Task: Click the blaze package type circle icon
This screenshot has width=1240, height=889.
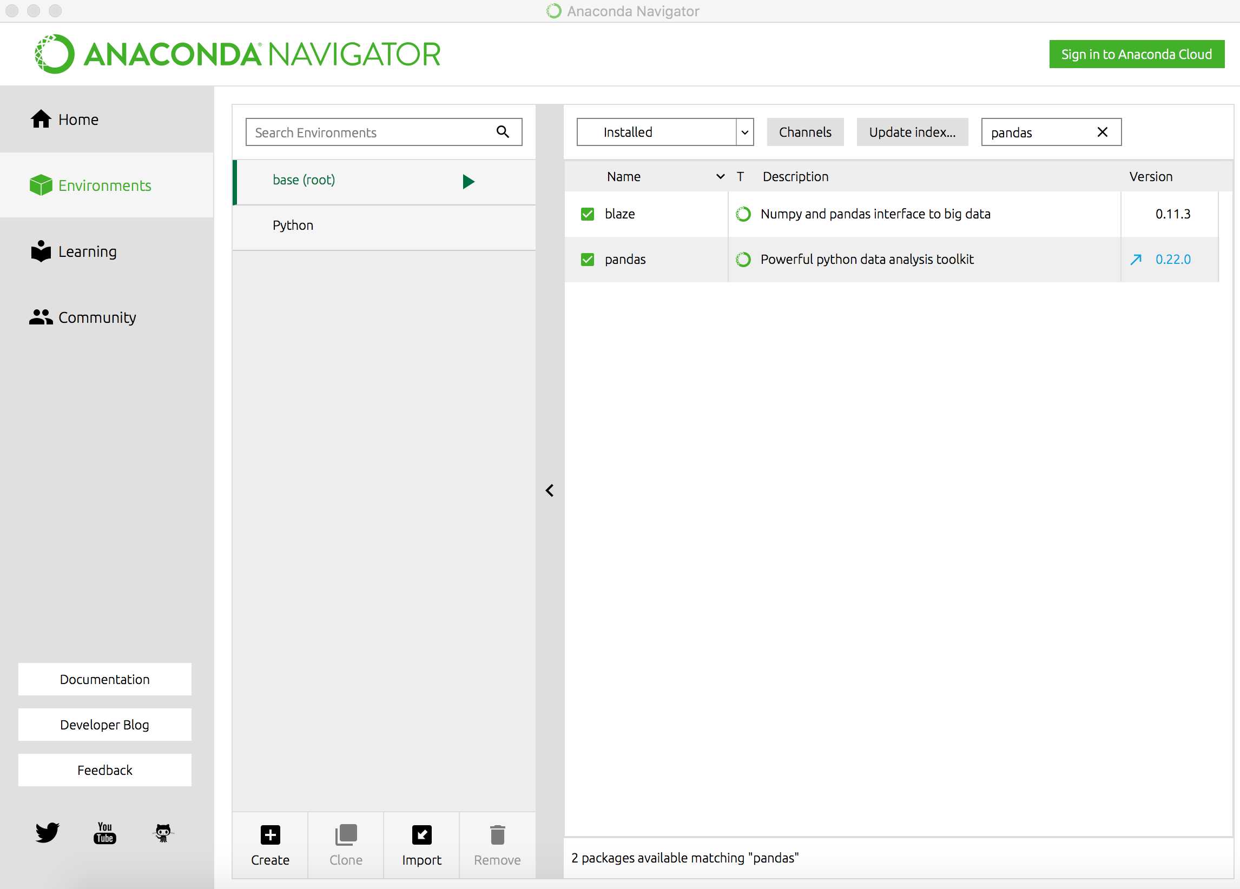Action: coord(743,214)
